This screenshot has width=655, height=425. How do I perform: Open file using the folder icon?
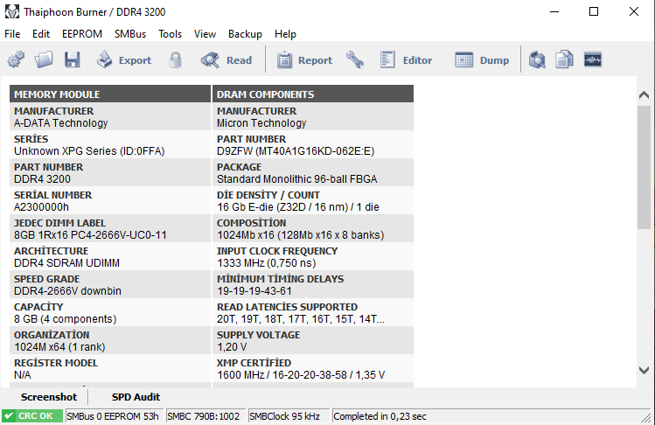point(44,60)
